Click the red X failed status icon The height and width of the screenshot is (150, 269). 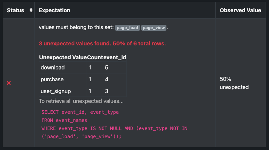click(9, 83)
